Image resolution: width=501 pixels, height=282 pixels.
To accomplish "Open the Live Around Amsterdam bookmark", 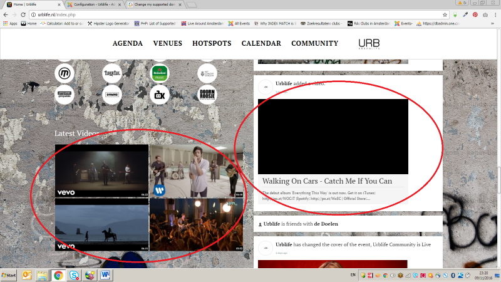I will click(202, 23).
